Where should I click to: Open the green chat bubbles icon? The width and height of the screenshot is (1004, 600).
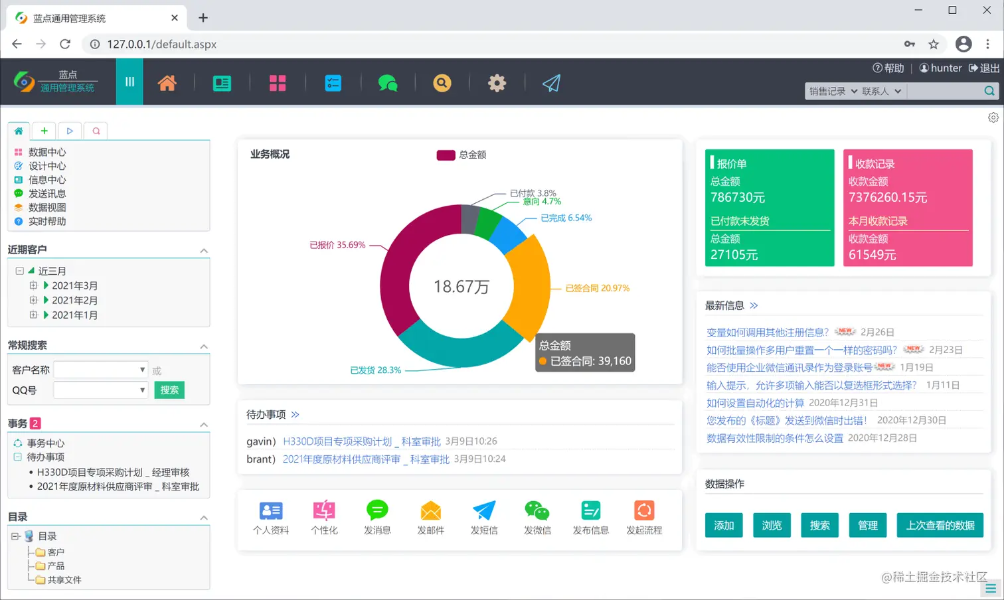388,83
